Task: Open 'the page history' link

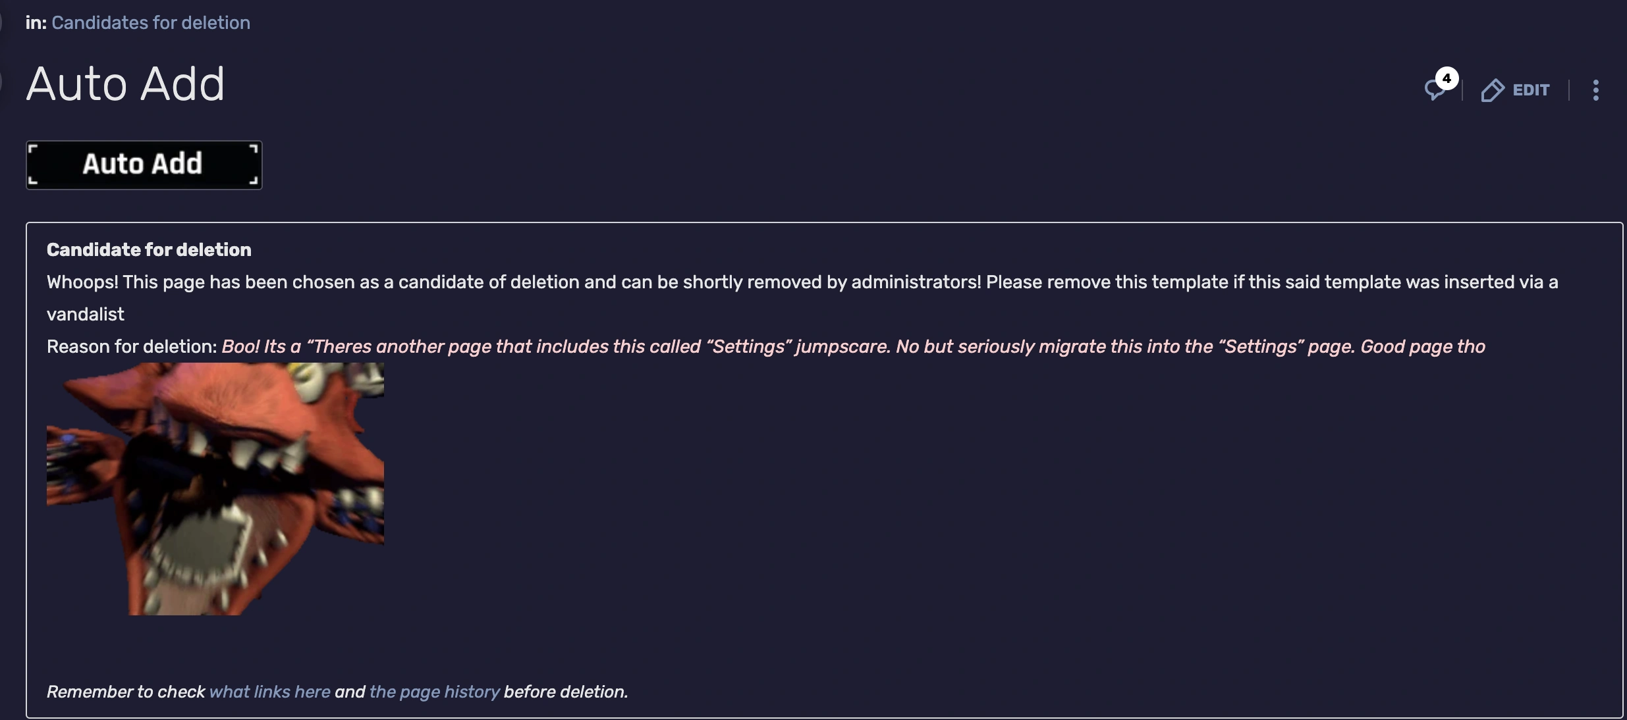Action: pos(434,692)
